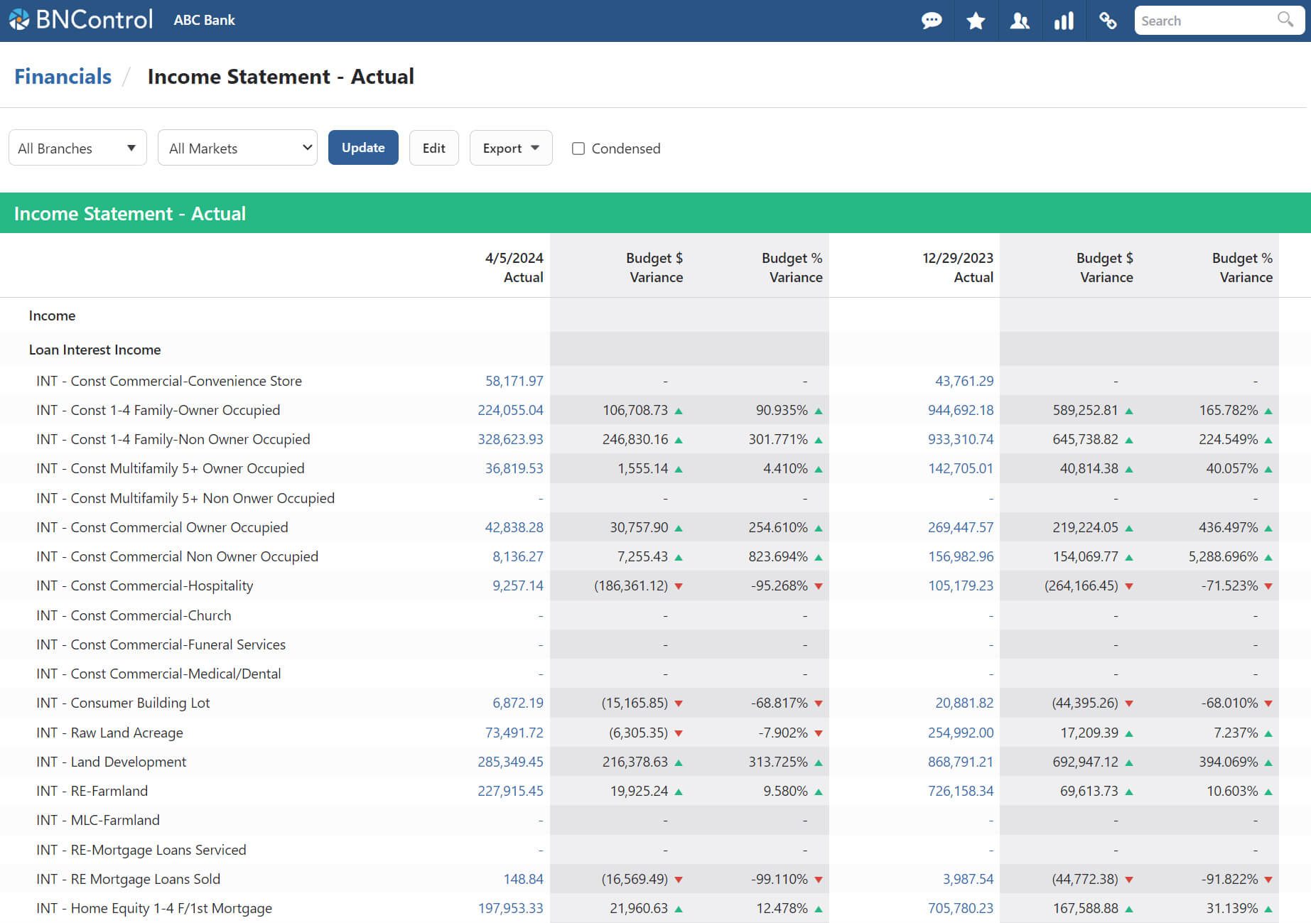Select the 944,692.18 value for 12/29/2023

960,410
